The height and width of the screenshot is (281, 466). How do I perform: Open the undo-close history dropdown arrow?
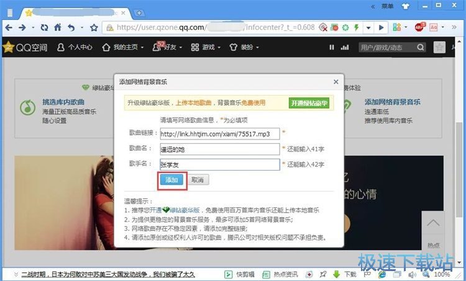pyautogui.click(x=82, y=27)
